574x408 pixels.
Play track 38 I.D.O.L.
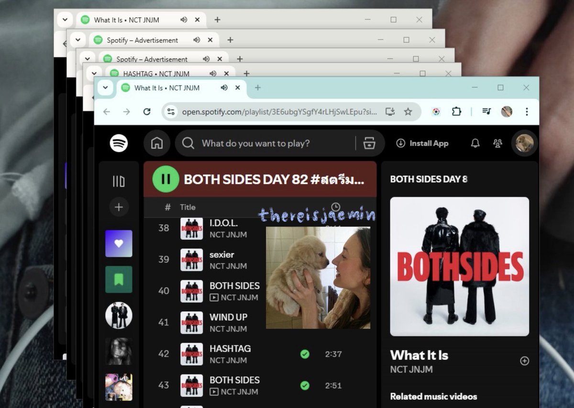164,228
